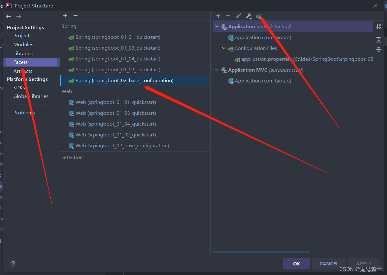
Task: Collapse the Configuration Files node
Action: 224,48
